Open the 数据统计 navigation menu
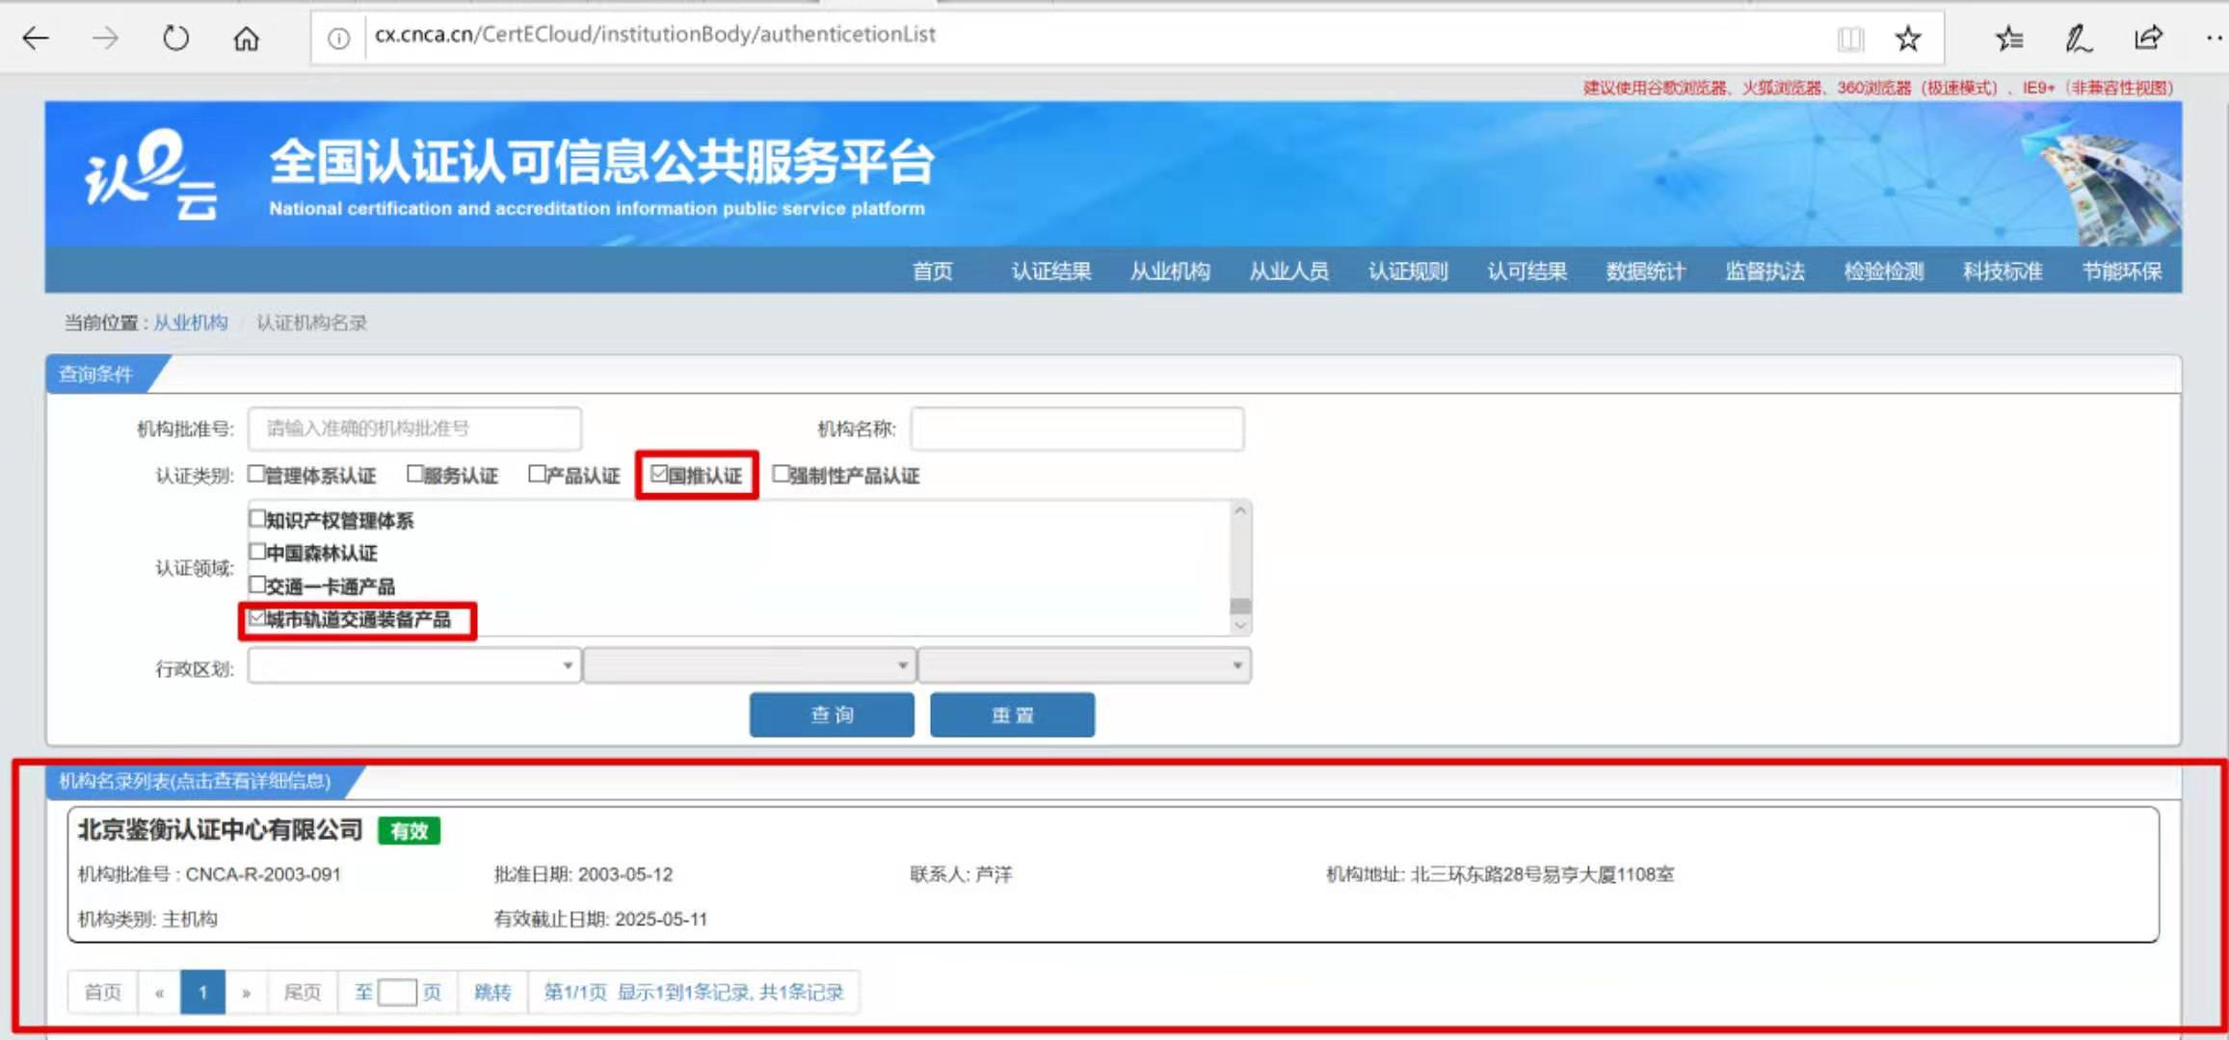Image resolution: width=2229 pixels, height=1040 pixels. (1645, 272)
